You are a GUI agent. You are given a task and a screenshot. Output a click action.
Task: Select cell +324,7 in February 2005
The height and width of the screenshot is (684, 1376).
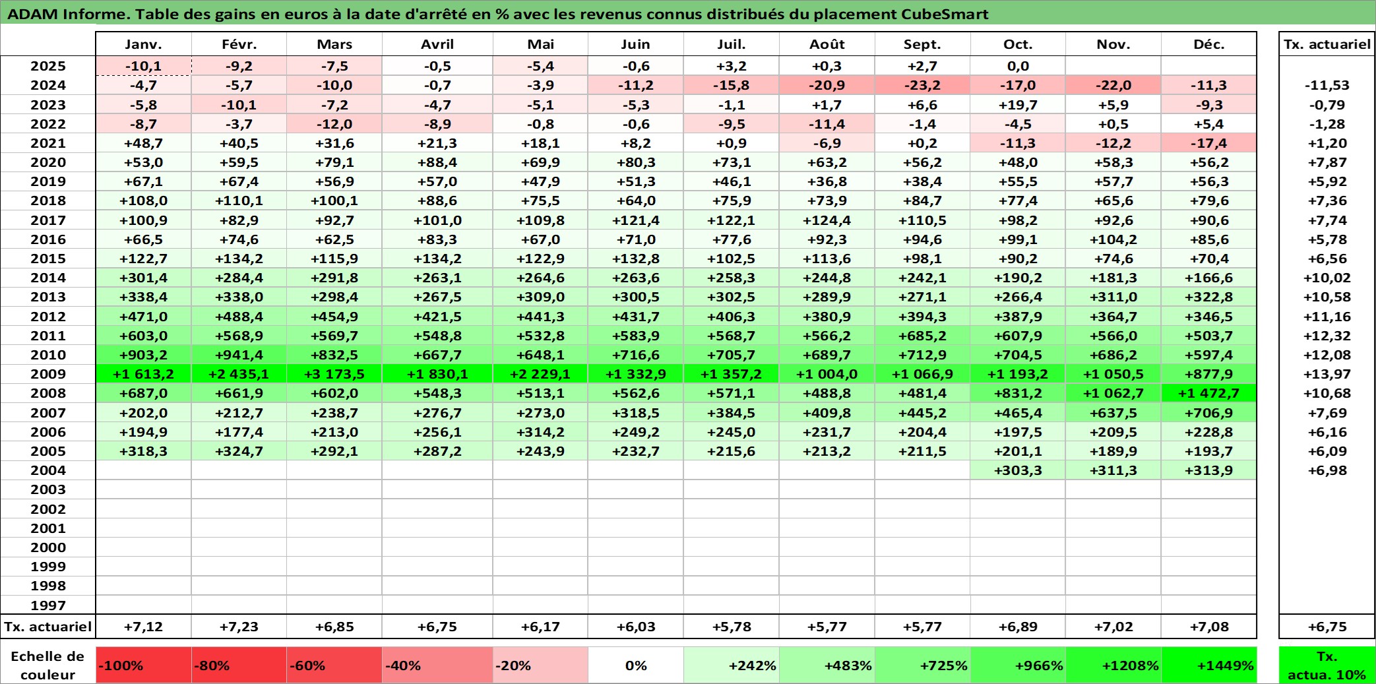point(239,451)
